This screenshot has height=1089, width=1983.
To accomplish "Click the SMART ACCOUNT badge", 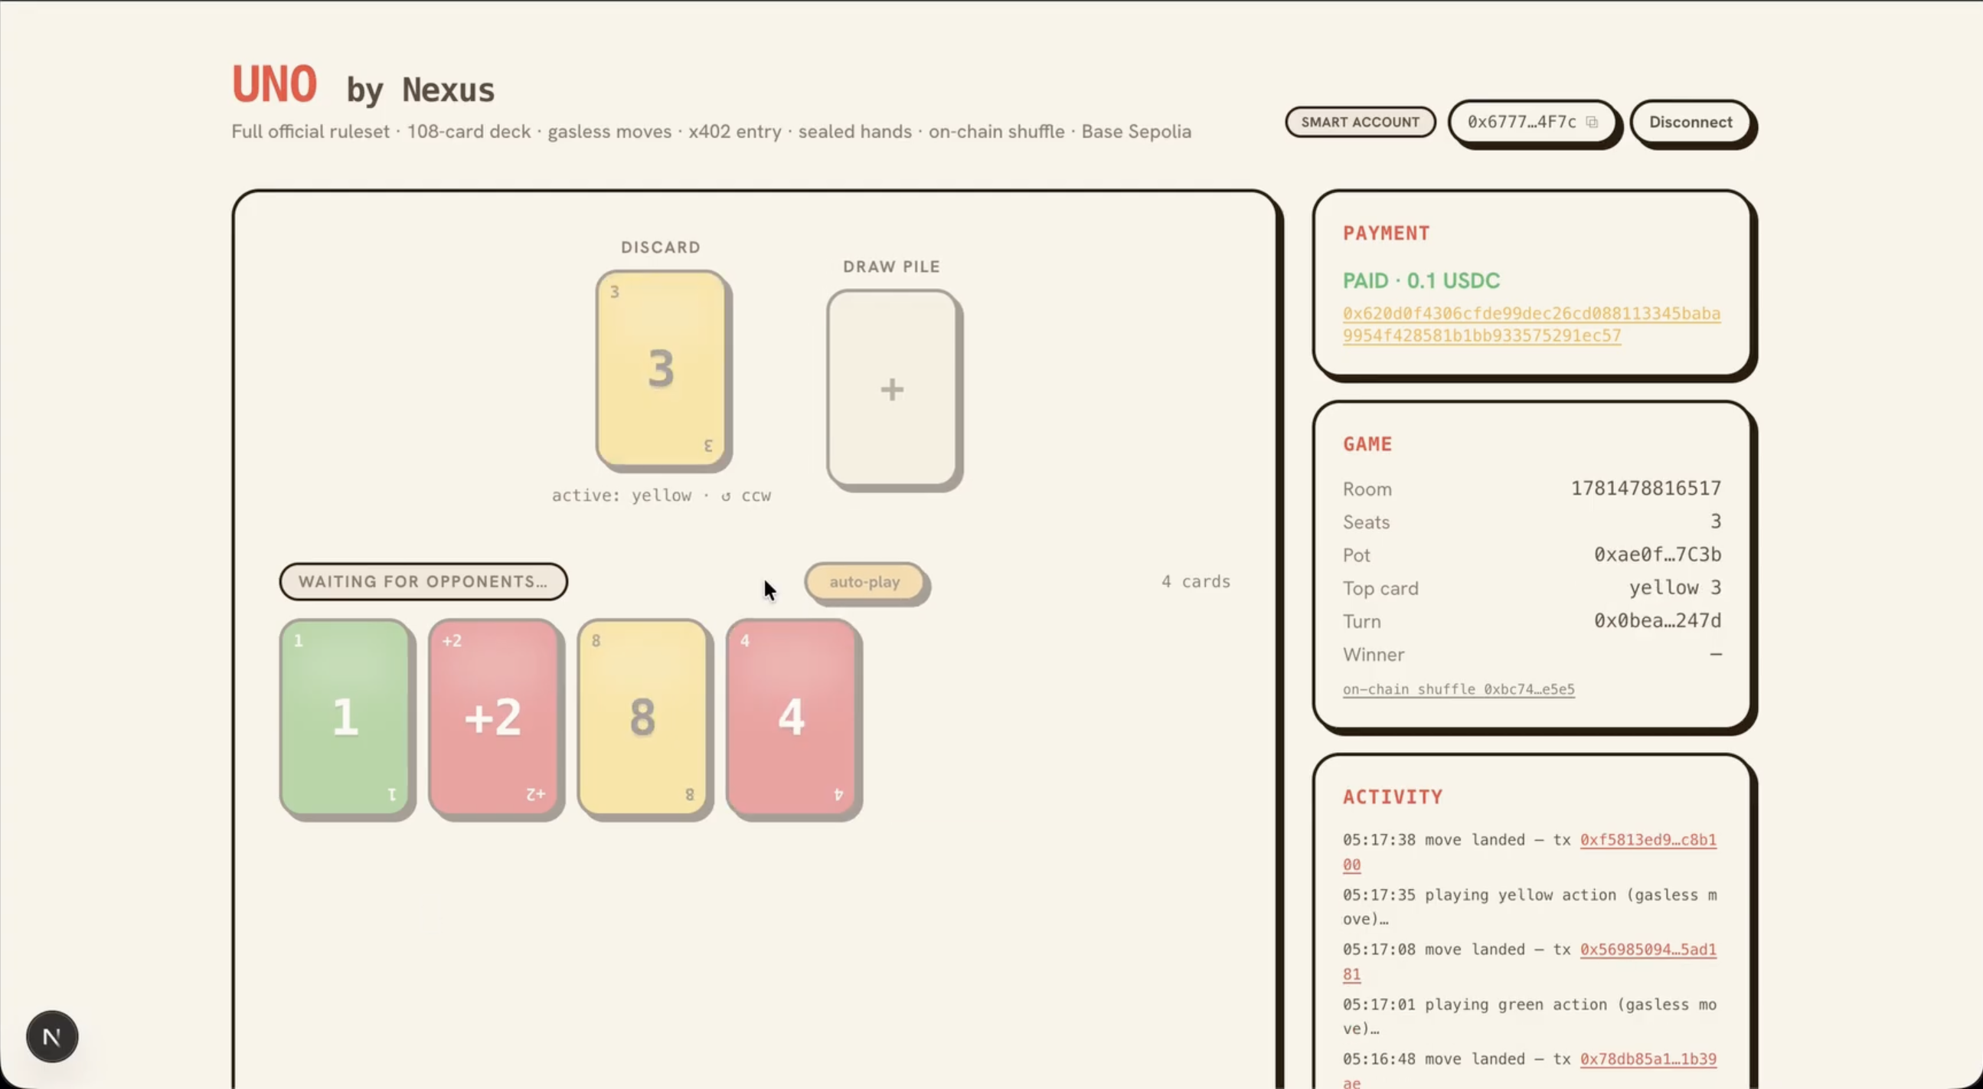I will click(x=1361, y=123).
